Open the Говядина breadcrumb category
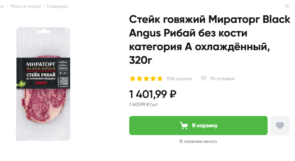 57,6
